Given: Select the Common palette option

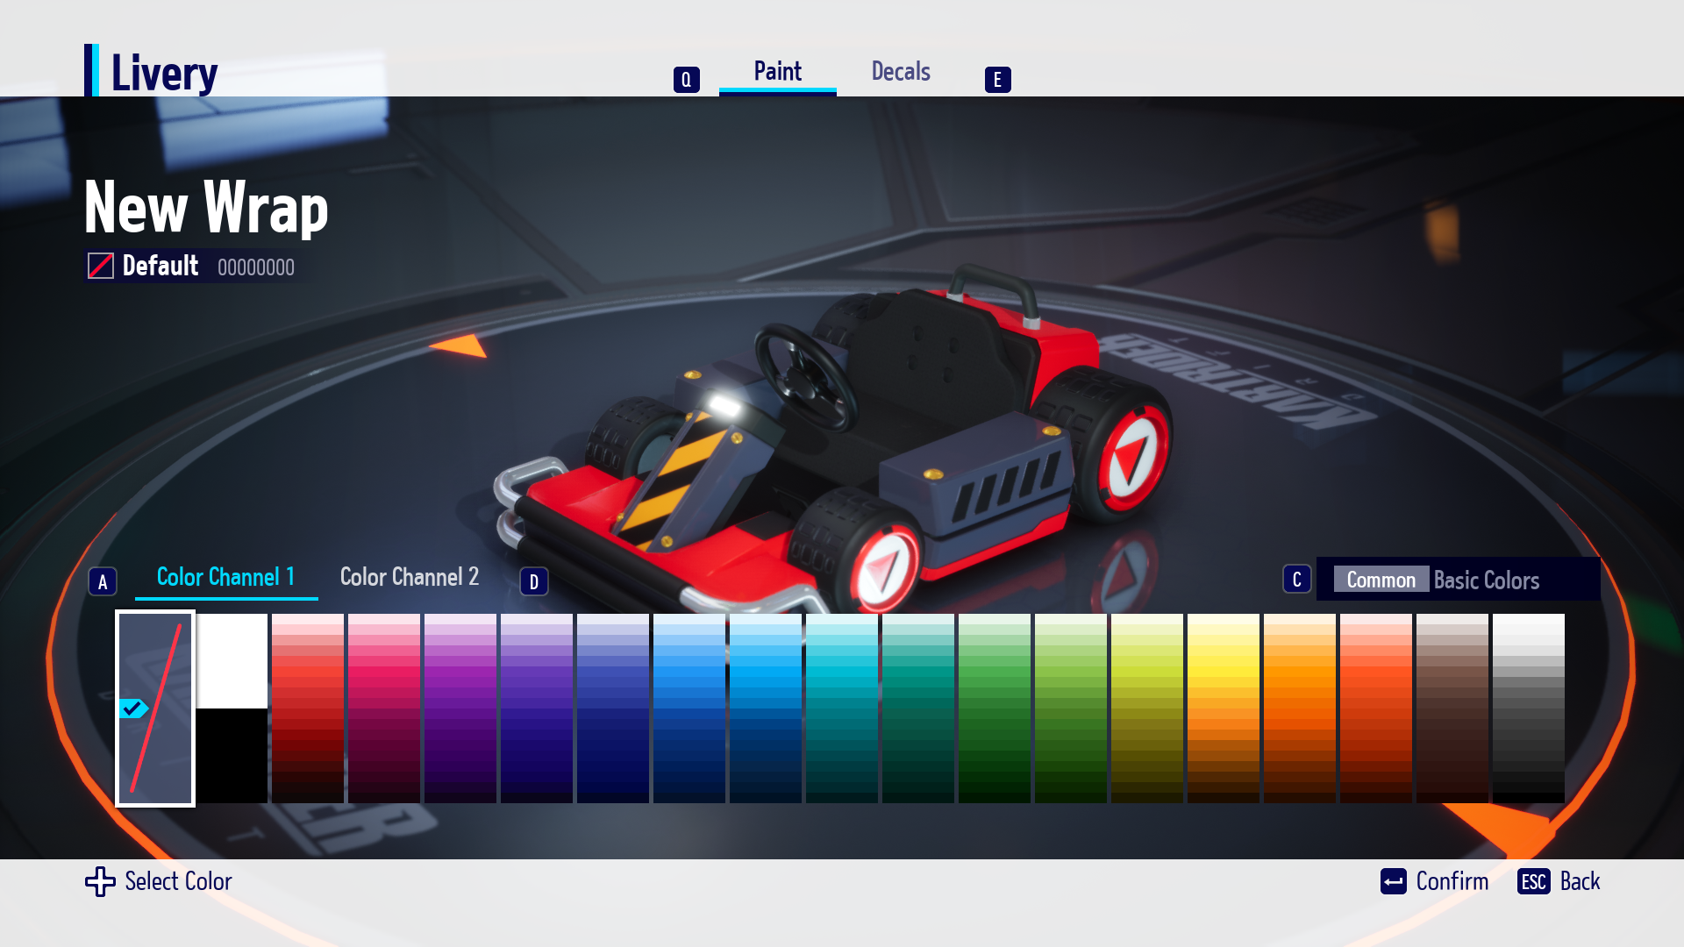Looking at the screenshot, I should 1381,580.
